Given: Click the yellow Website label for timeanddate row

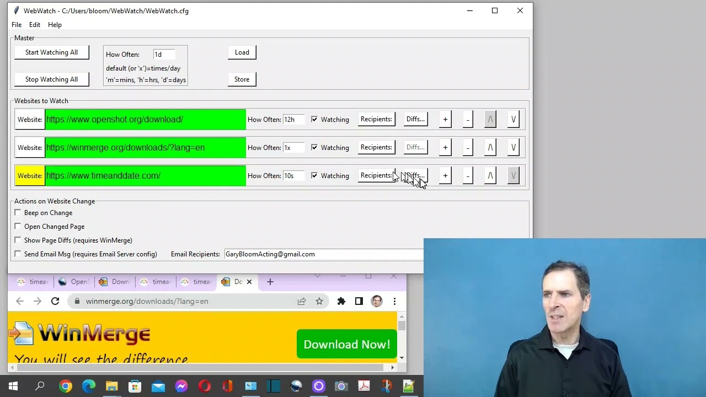Looking at the screenshot, I should click(x=30, y=175).
